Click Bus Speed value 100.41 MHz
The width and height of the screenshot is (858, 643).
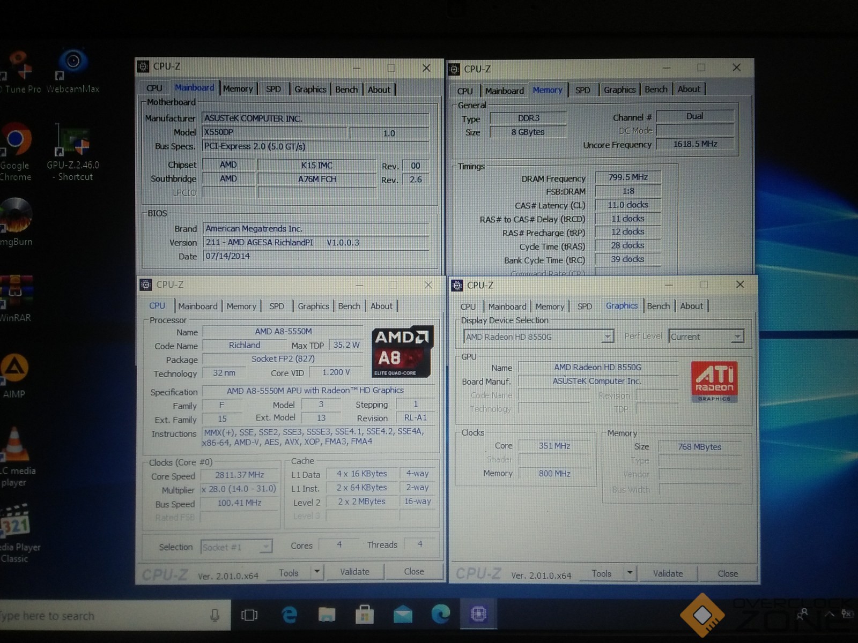tap(240, 503)
